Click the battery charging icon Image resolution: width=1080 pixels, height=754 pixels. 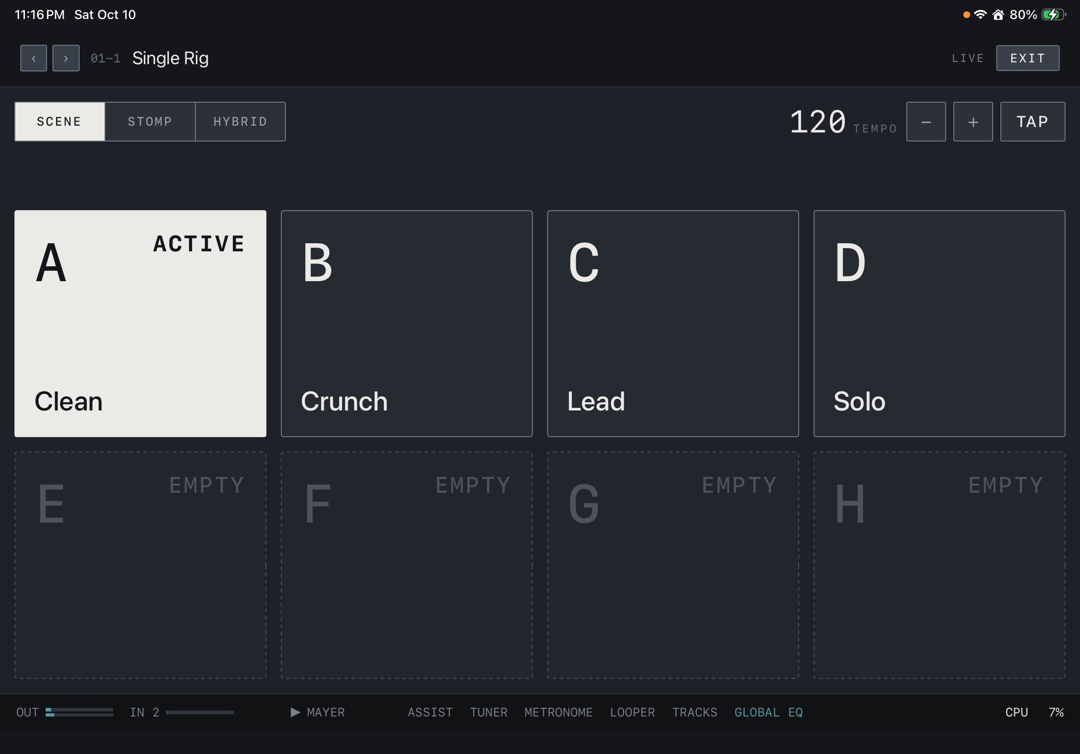coord(1053,14)
